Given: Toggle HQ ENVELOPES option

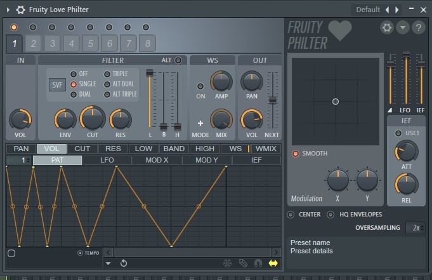Looking at the screenshot, I should pyautogui.click(x=331, y=215).
